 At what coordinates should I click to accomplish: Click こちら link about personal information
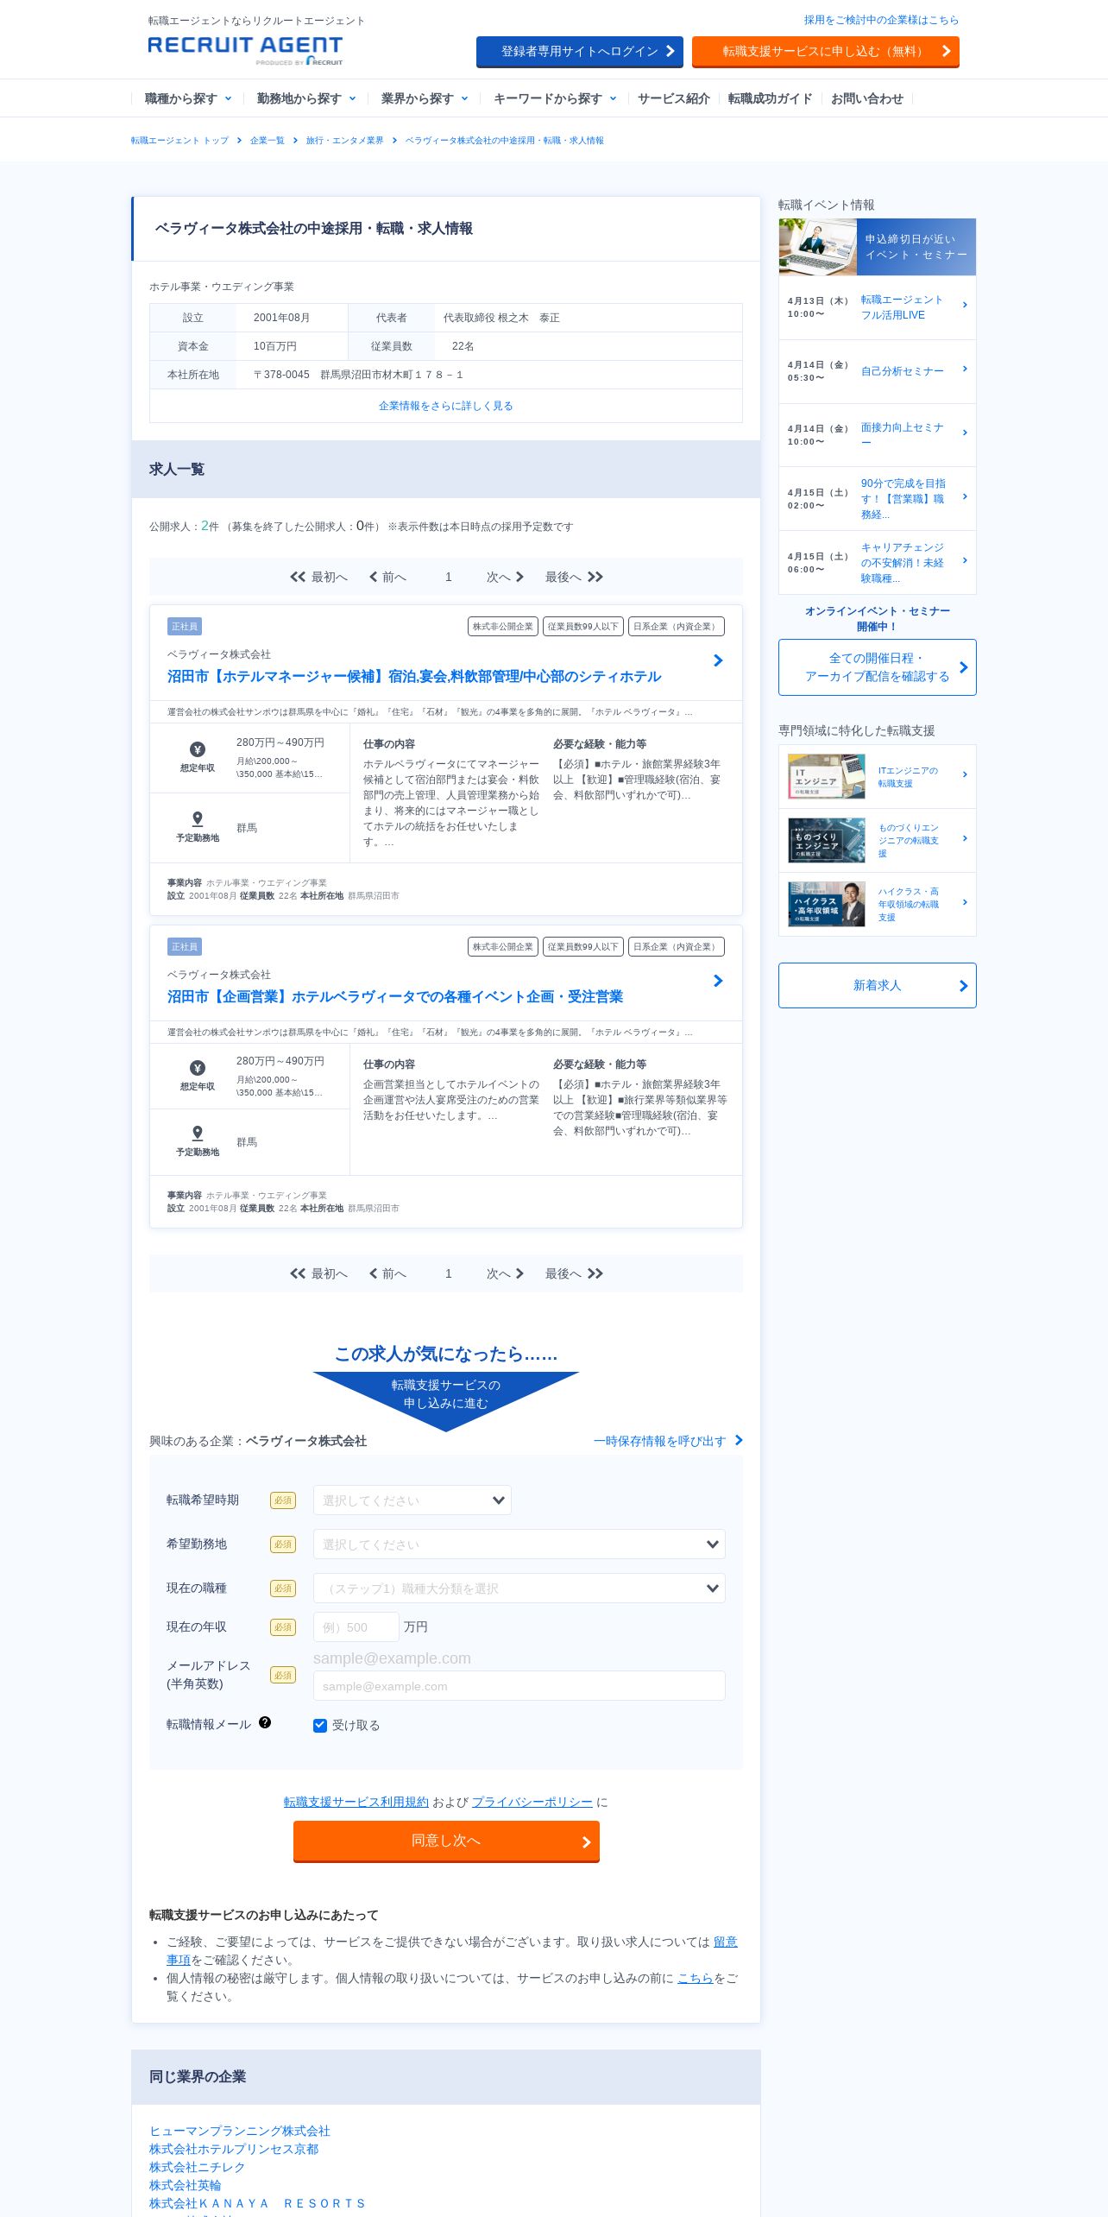(696, 1978)
